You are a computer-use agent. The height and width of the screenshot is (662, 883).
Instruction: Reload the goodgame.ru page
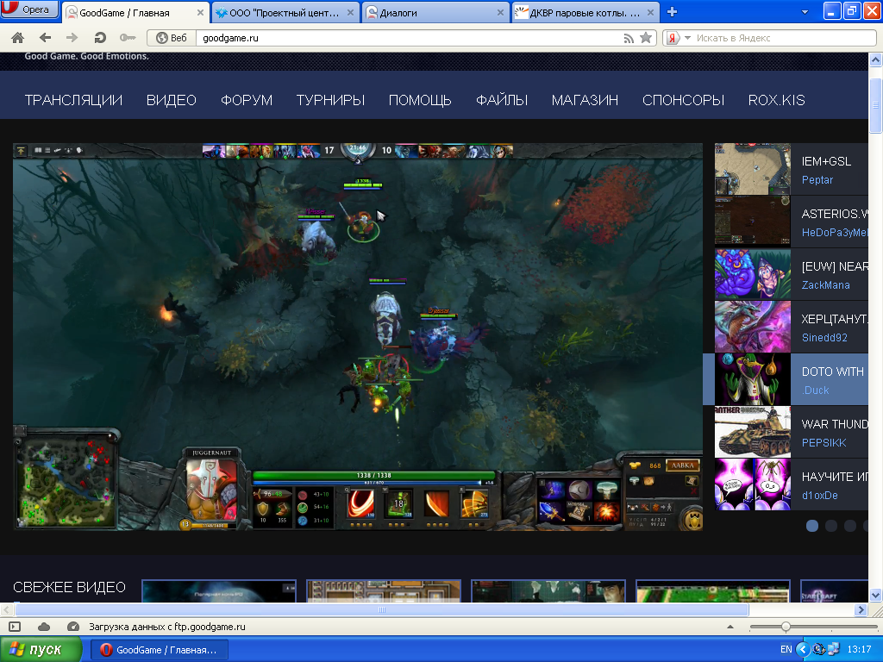coord(100,38)
